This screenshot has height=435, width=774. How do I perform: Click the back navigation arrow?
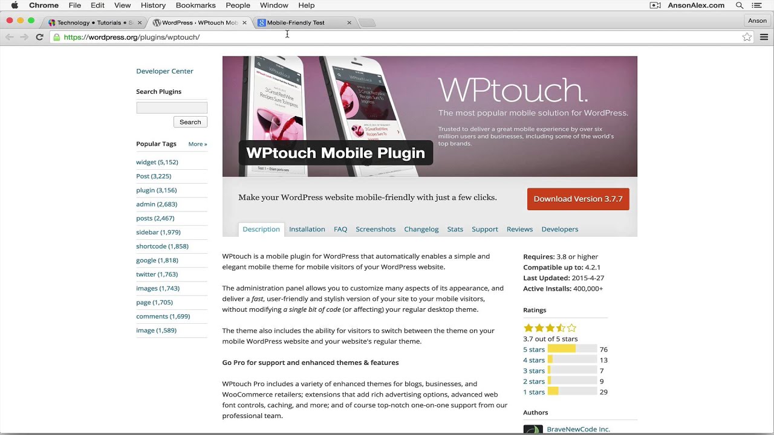coord(10,37)
